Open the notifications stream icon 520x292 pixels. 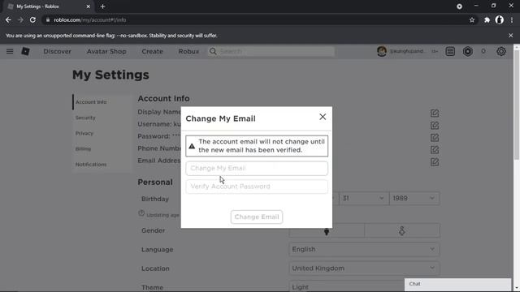[x=450, y=51]
